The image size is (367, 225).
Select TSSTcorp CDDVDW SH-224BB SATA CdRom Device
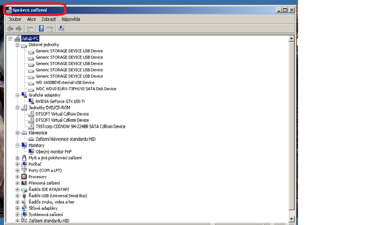tap(80, 126)
